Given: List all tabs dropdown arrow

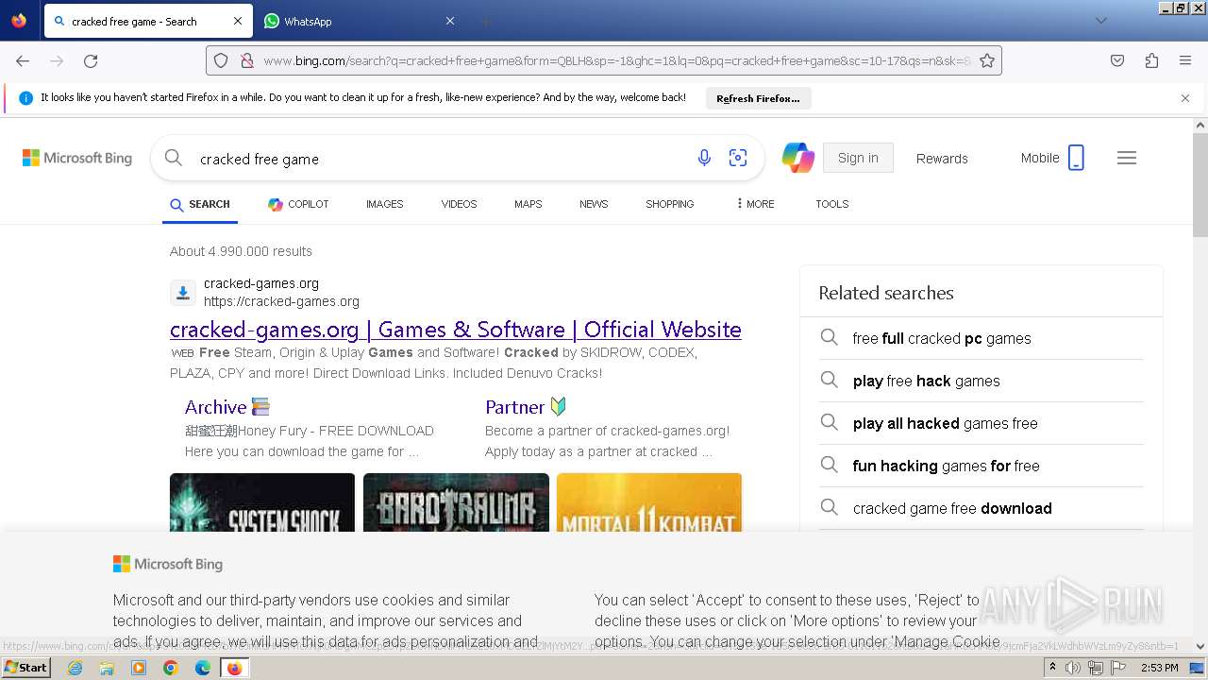Looking at the screenshot, I should pyautogui.click(x=1100, y=21).
